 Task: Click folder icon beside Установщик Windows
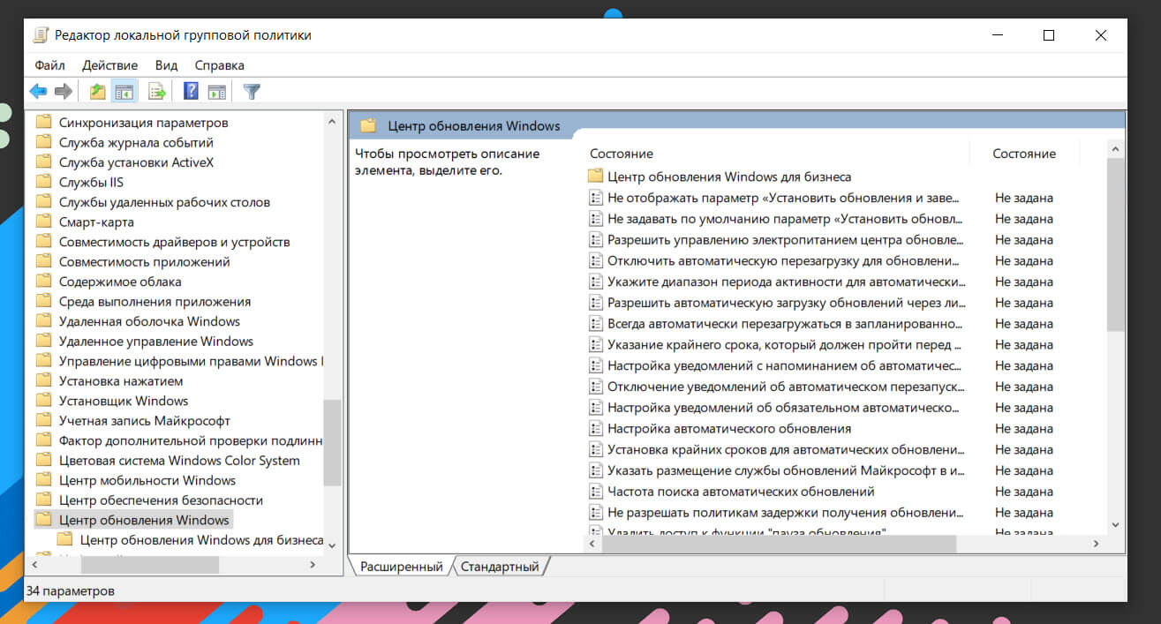[x=43, y=401]
